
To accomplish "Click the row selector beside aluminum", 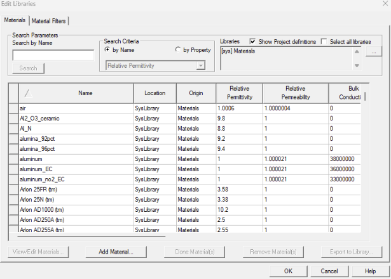I will coord(13,159).
